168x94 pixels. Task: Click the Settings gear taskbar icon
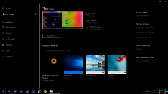pyautogui.click(x=57, y=91)
